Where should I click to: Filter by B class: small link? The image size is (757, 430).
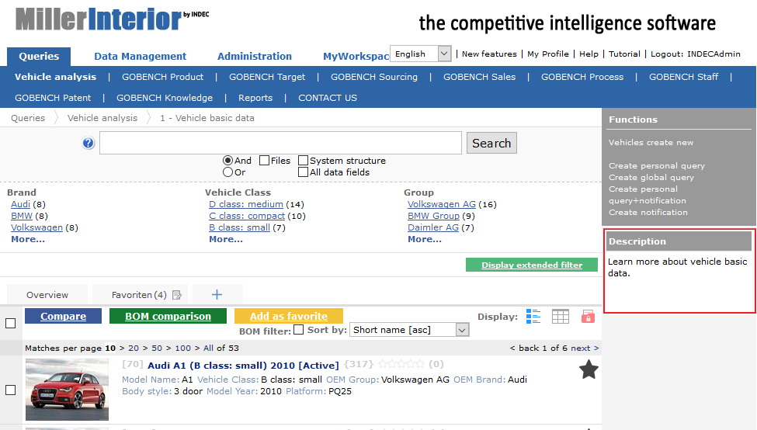tap(239, 227)
